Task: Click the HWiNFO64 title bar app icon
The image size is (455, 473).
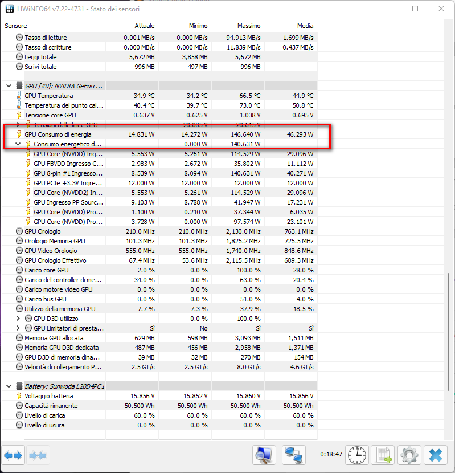Action: (10, 9)
